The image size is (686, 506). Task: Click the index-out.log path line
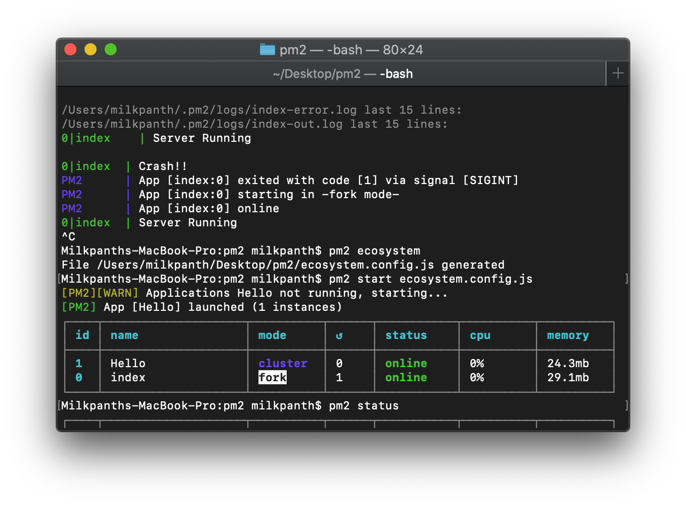click(x=254, y=124)
